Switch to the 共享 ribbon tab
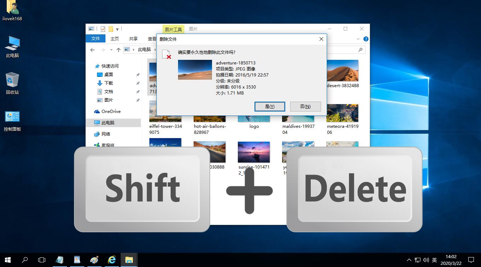 coord(133,38)
